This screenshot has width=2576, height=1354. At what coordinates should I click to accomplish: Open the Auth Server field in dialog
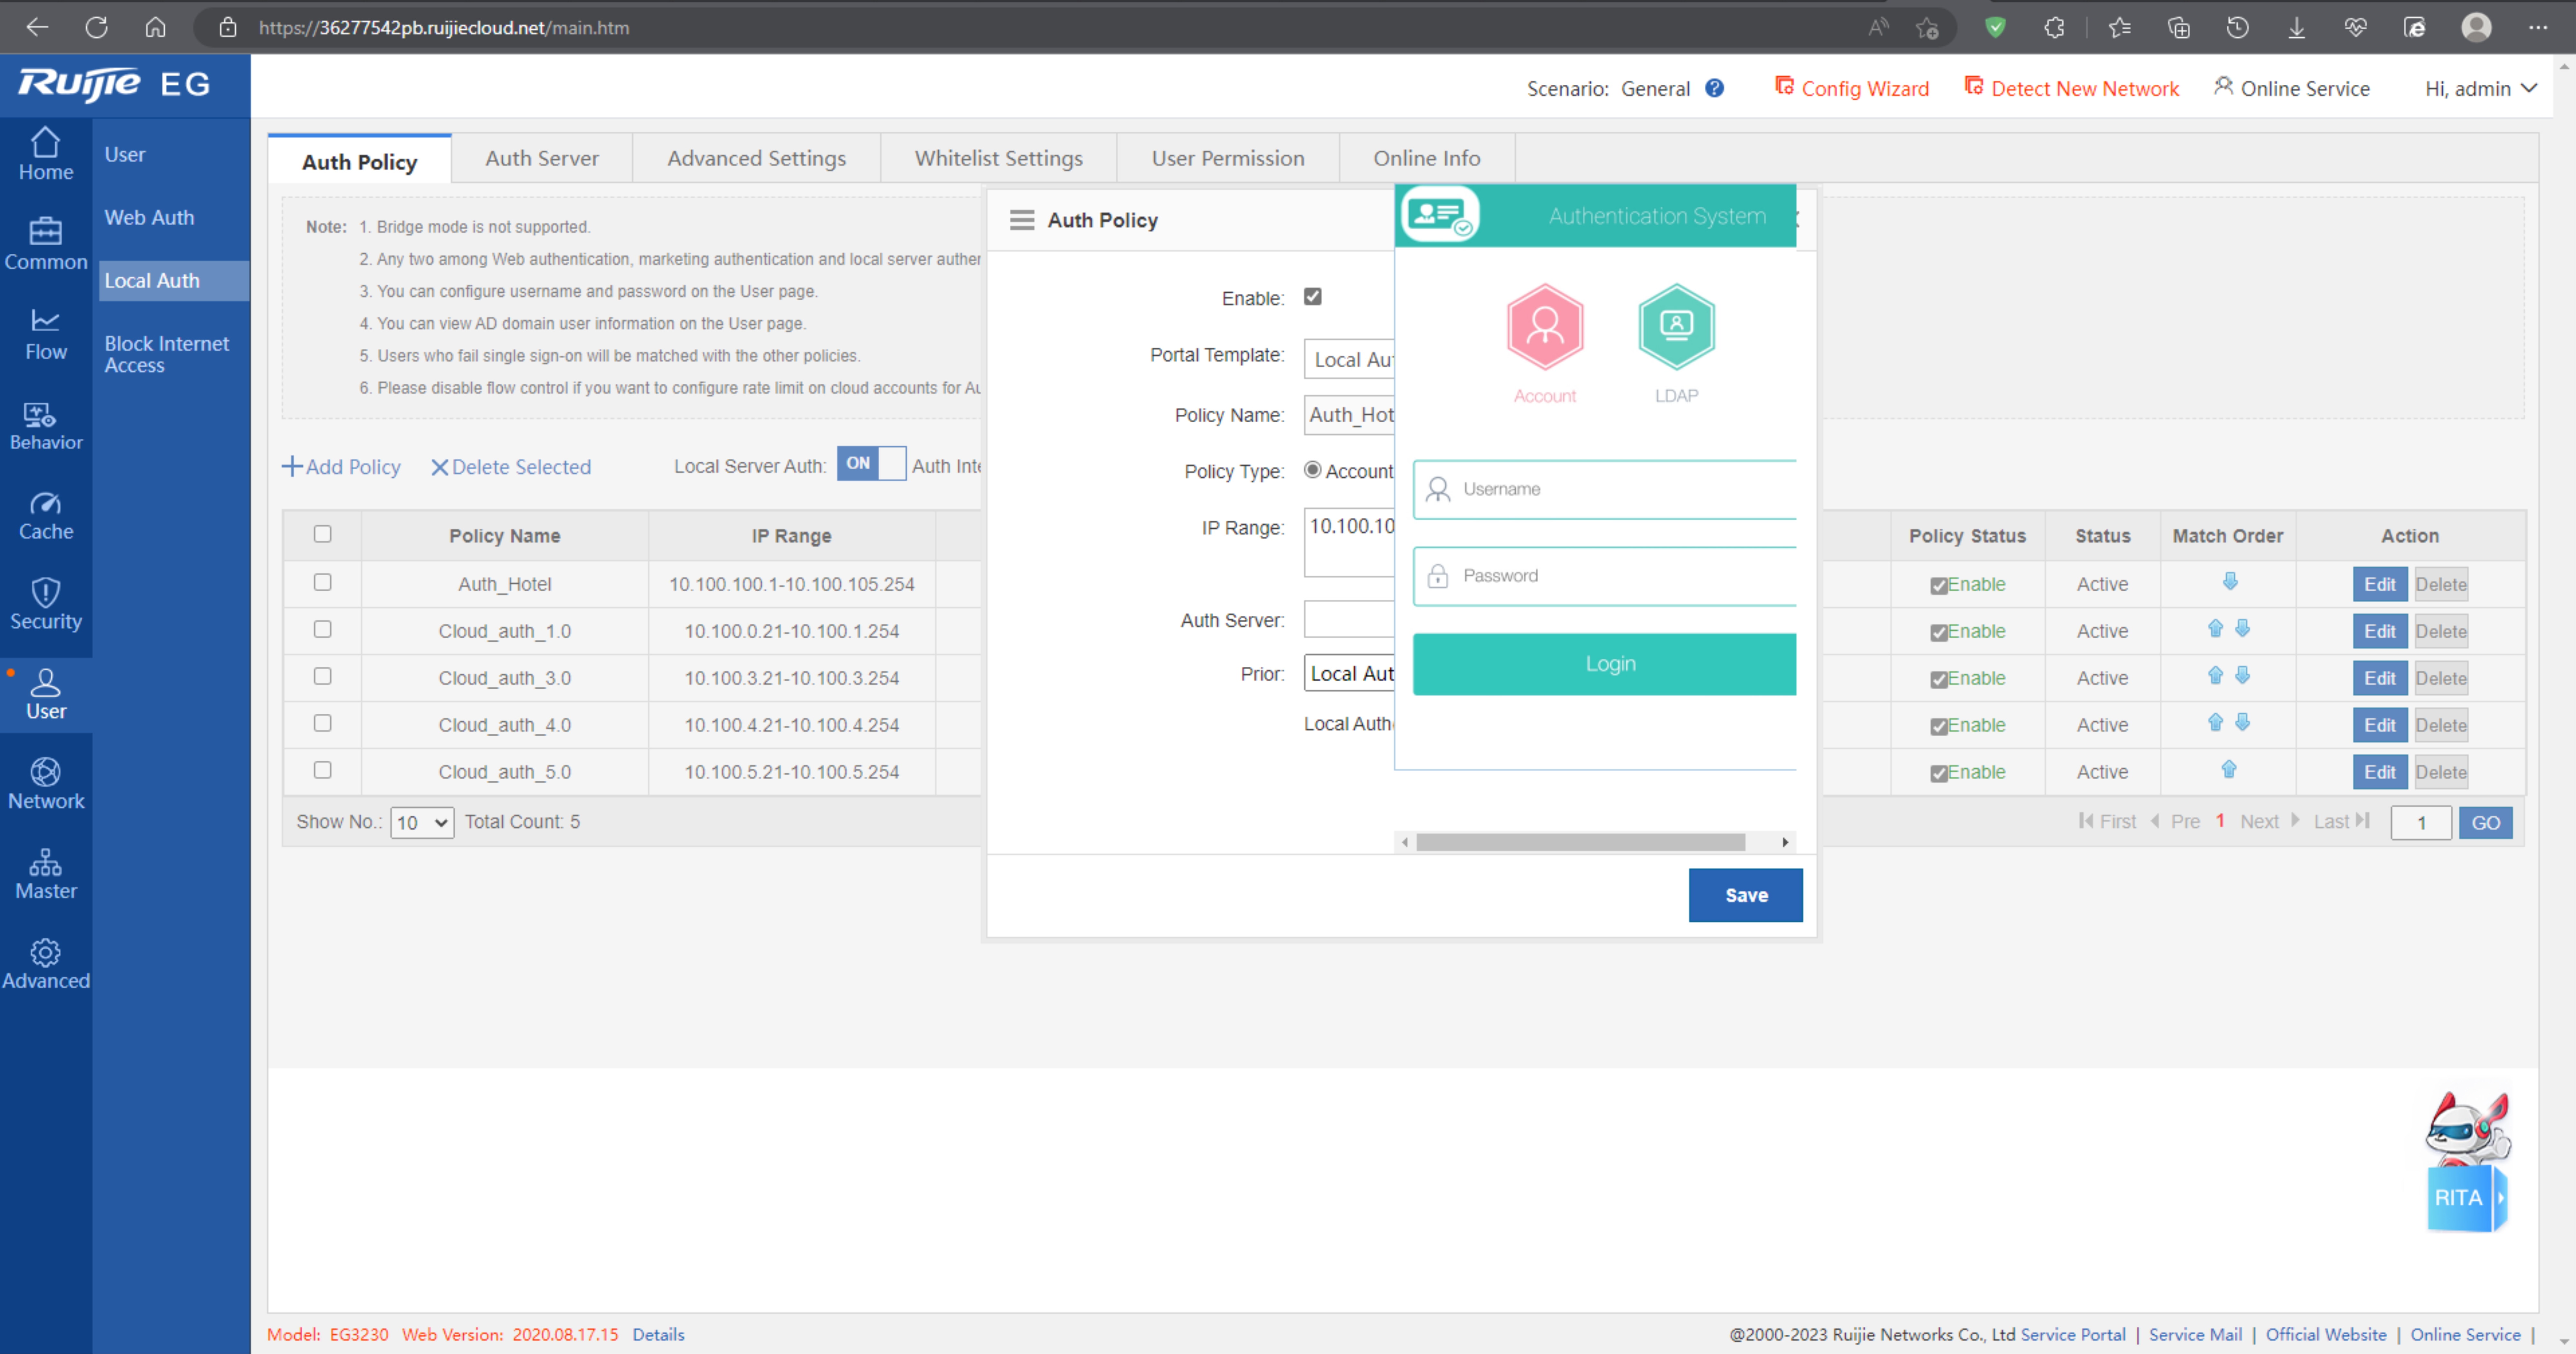pos(1349,619)
